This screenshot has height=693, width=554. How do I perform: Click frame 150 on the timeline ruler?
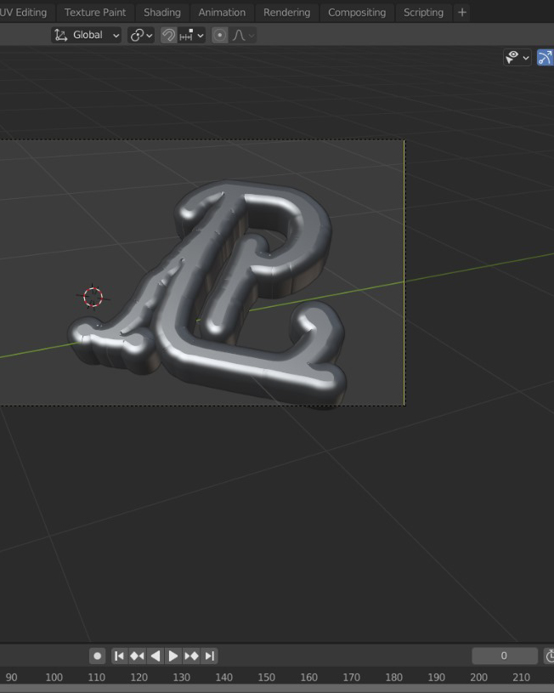point(266,678)
